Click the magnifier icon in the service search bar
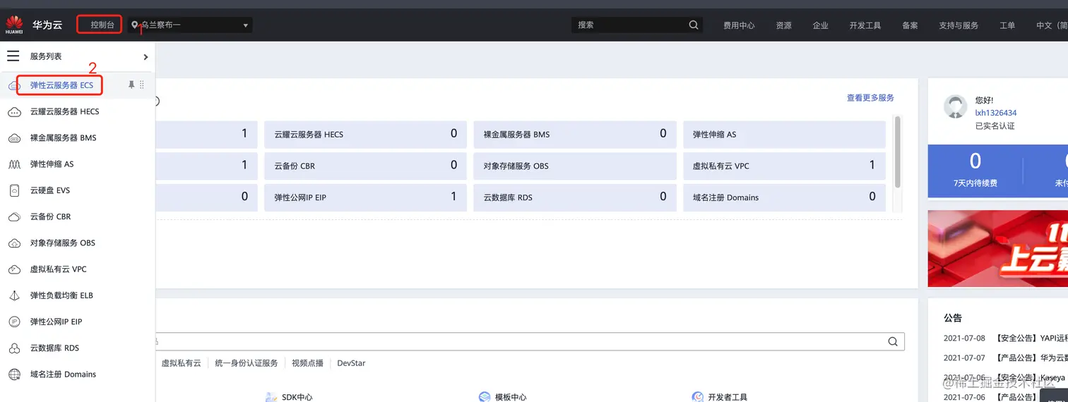Image resolution: width=1068 pixels, height=402 pixels. pos(894,341)
